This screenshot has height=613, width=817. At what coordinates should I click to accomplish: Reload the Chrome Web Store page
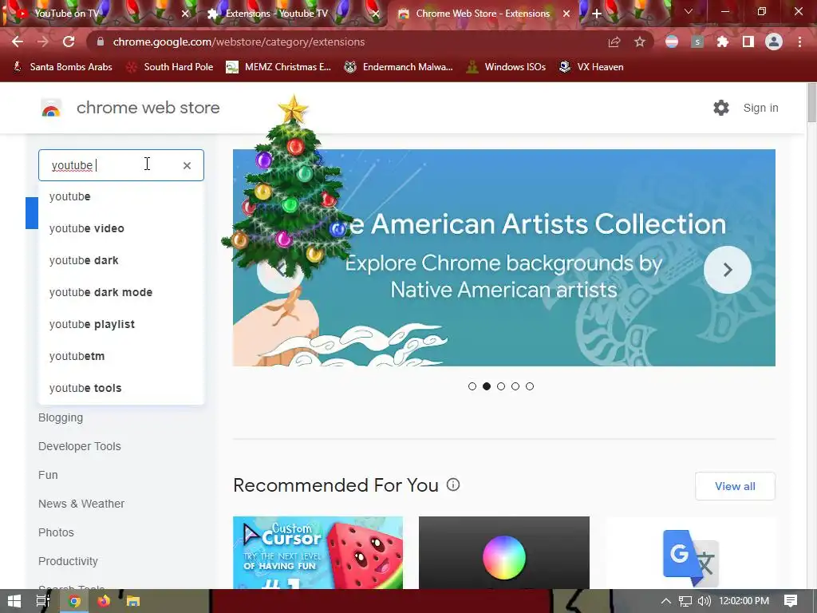point(69,42)
